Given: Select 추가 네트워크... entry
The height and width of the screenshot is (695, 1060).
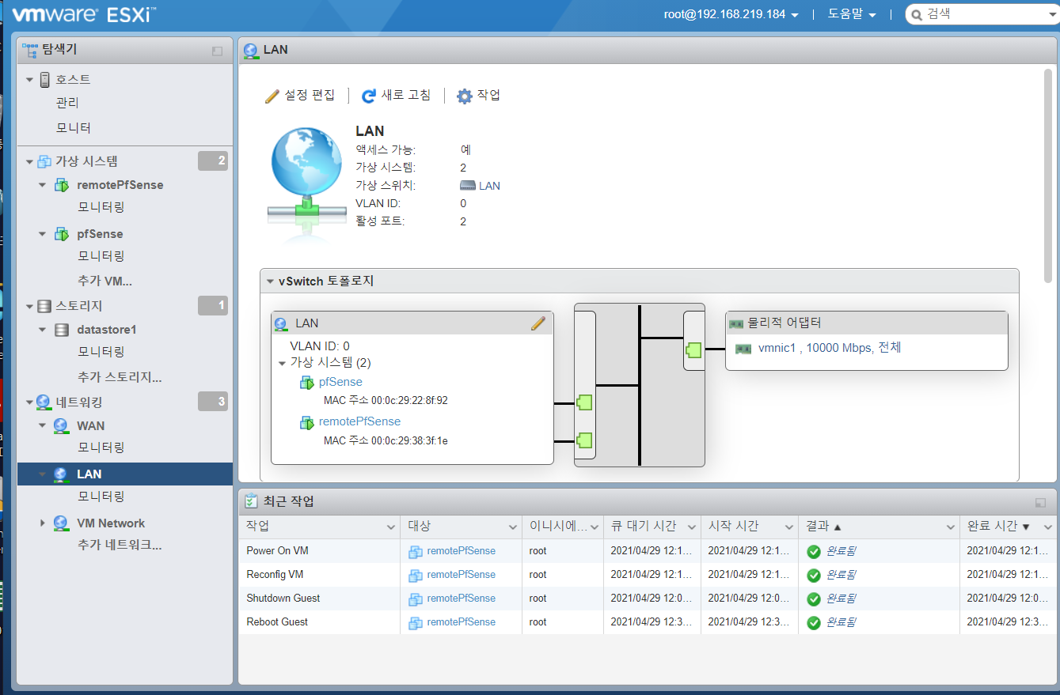Looking at the screenshot, I should (x=120, y=546).
